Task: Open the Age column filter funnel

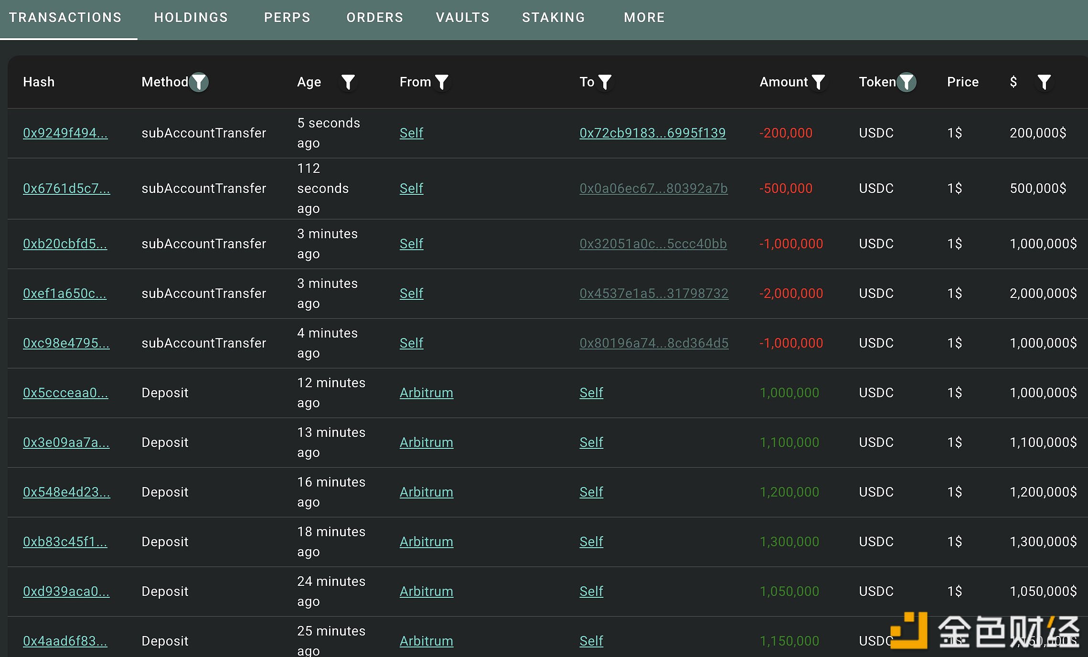Action: [x=348, y=82]
